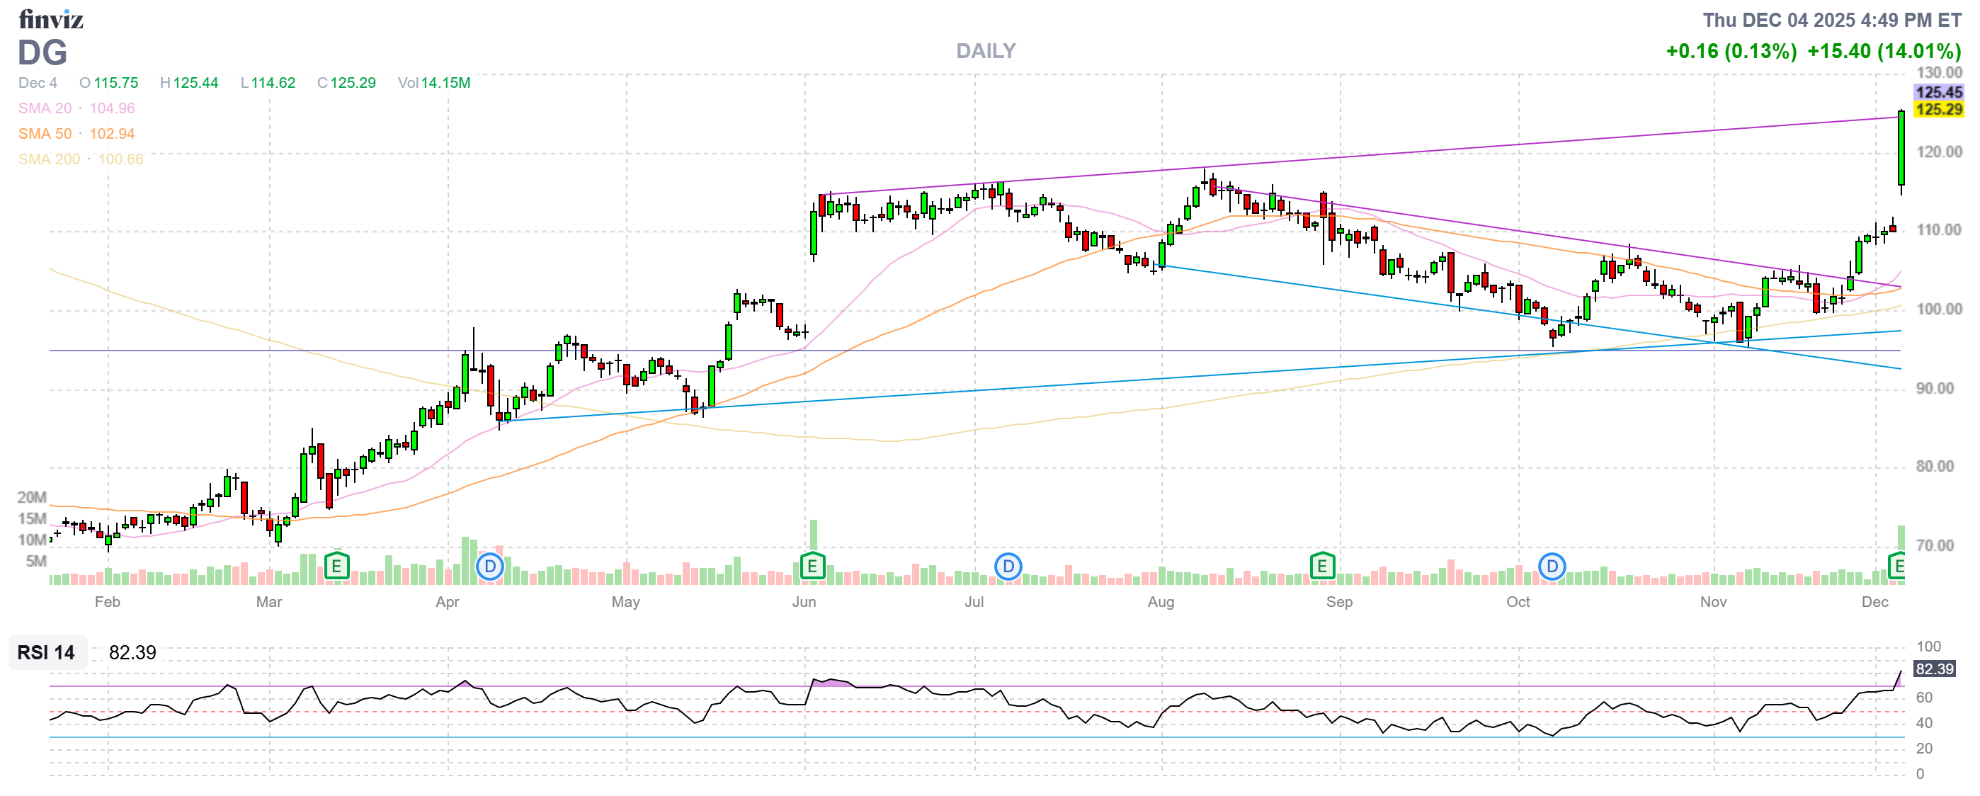Click the DG ticker symbol
The width and height of the screenshot is (1980, 796).
[42, 52]
